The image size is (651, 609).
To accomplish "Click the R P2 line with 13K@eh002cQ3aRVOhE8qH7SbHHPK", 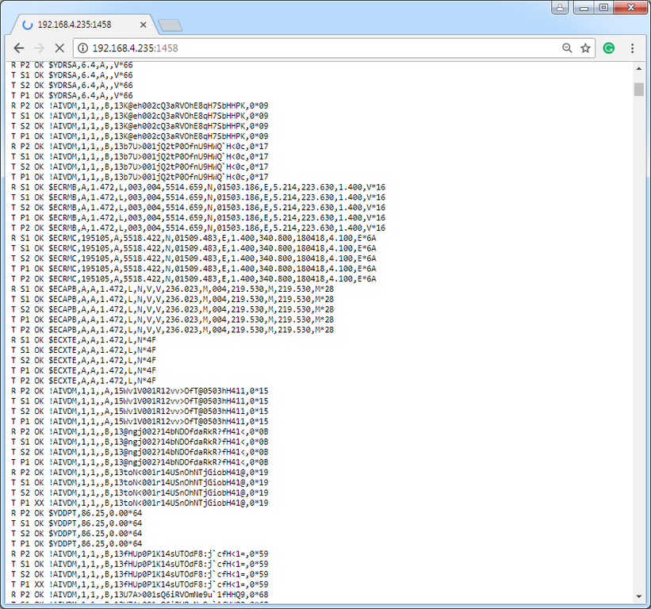I will (x=140, y=105).
